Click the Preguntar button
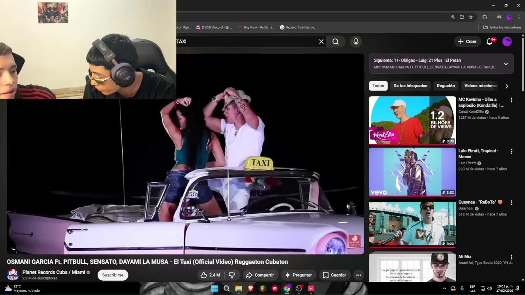Viewport: 525px width, 295px height. pos(299,275)
